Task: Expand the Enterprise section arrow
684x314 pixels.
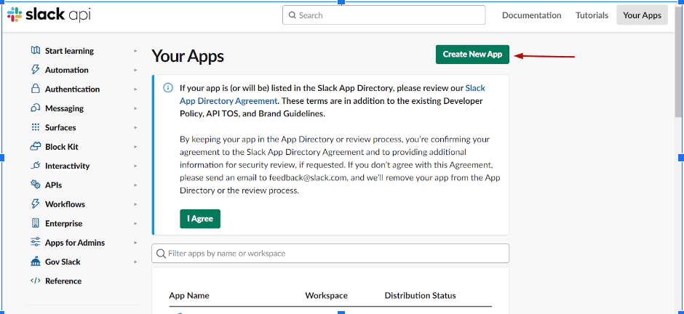Action: (135, 223)
